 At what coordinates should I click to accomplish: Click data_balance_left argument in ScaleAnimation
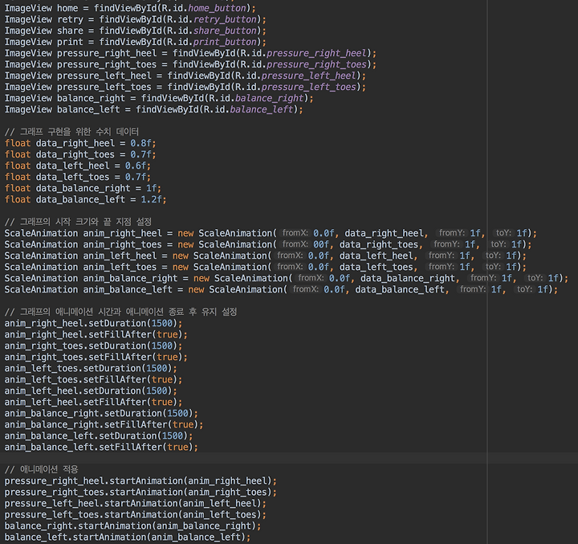(400, 289)
